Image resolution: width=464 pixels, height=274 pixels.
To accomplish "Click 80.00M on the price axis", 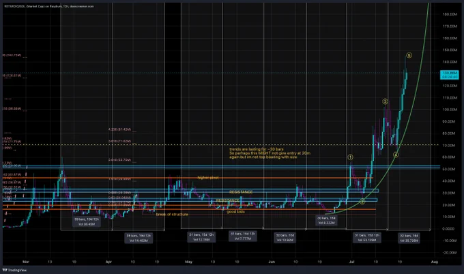I will point(450,134).
